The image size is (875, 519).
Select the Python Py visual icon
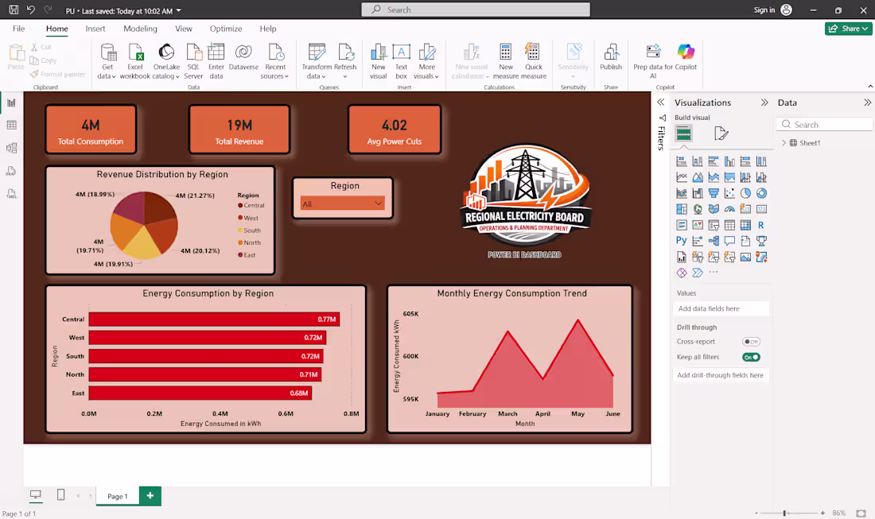(682, 241)
